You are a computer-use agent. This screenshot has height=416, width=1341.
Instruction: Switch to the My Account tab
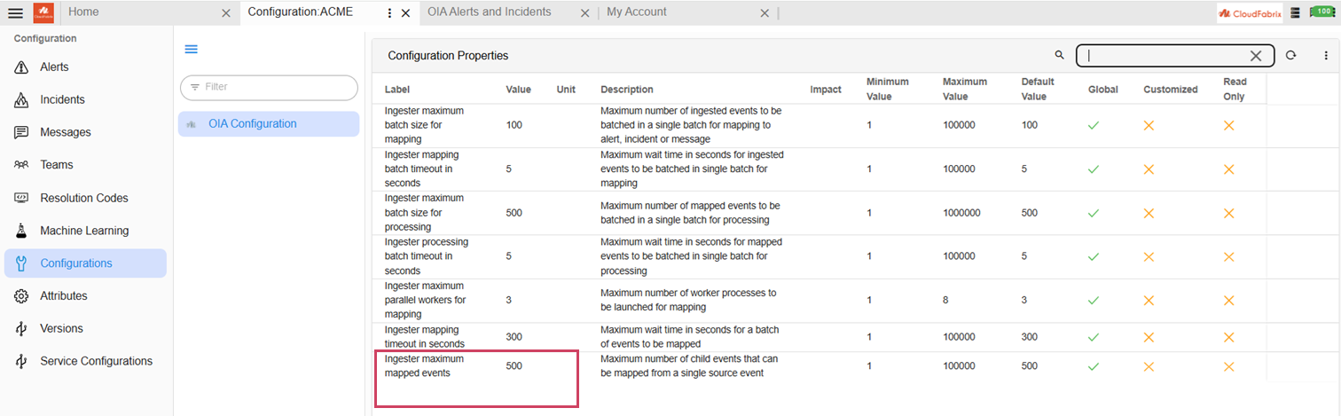pos(637,12)
